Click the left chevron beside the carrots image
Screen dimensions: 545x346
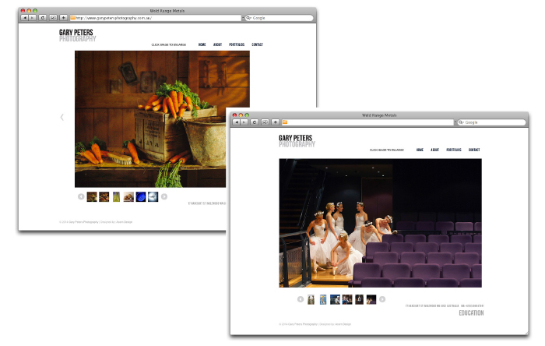(x=62, y=118)
